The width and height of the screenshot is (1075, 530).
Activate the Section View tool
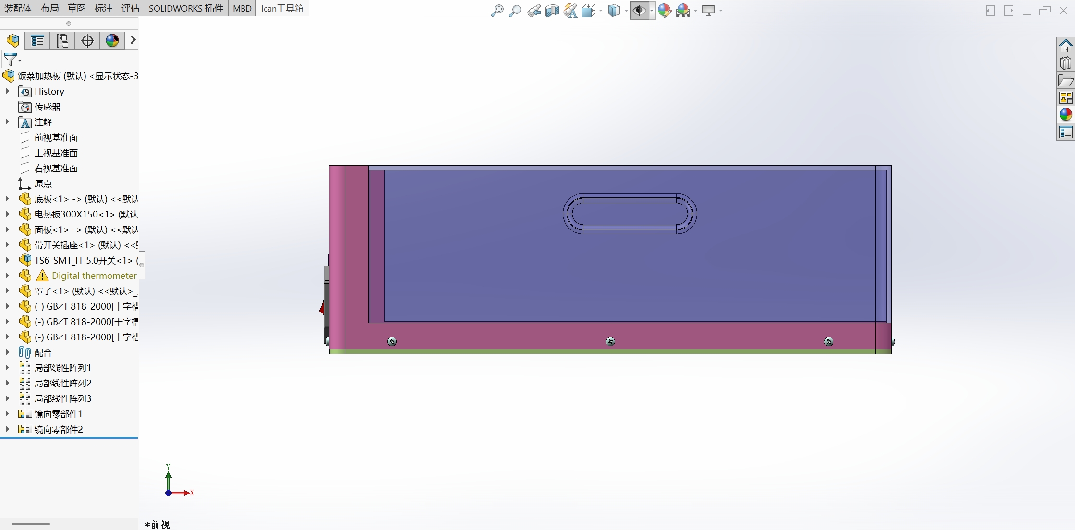pyautogui.click(x=552, y=10)
